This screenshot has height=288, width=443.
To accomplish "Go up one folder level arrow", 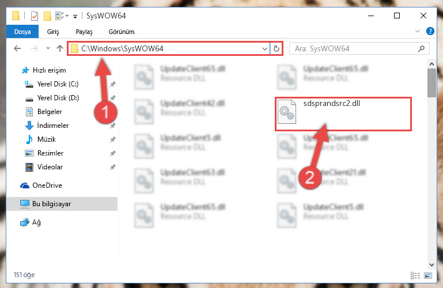I will pyautogui.click(x=59, y=48).
